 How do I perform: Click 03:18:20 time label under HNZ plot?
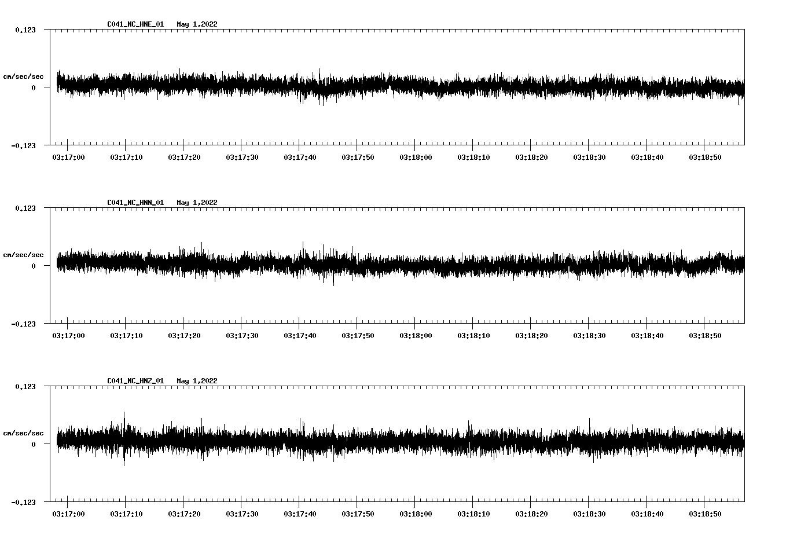point(531,514)
